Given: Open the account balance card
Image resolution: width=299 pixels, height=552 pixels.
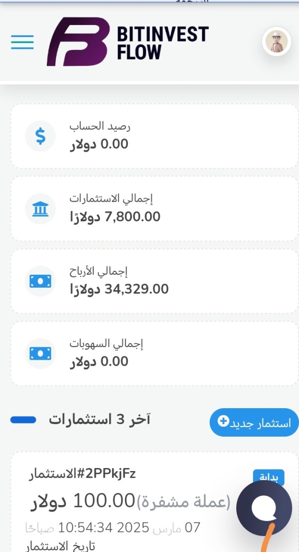Looking at the screenshot, I should click(154, 136).
